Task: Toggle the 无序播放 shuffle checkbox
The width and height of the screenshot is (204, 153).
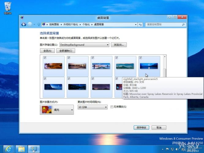Action: tap(112, 107)
